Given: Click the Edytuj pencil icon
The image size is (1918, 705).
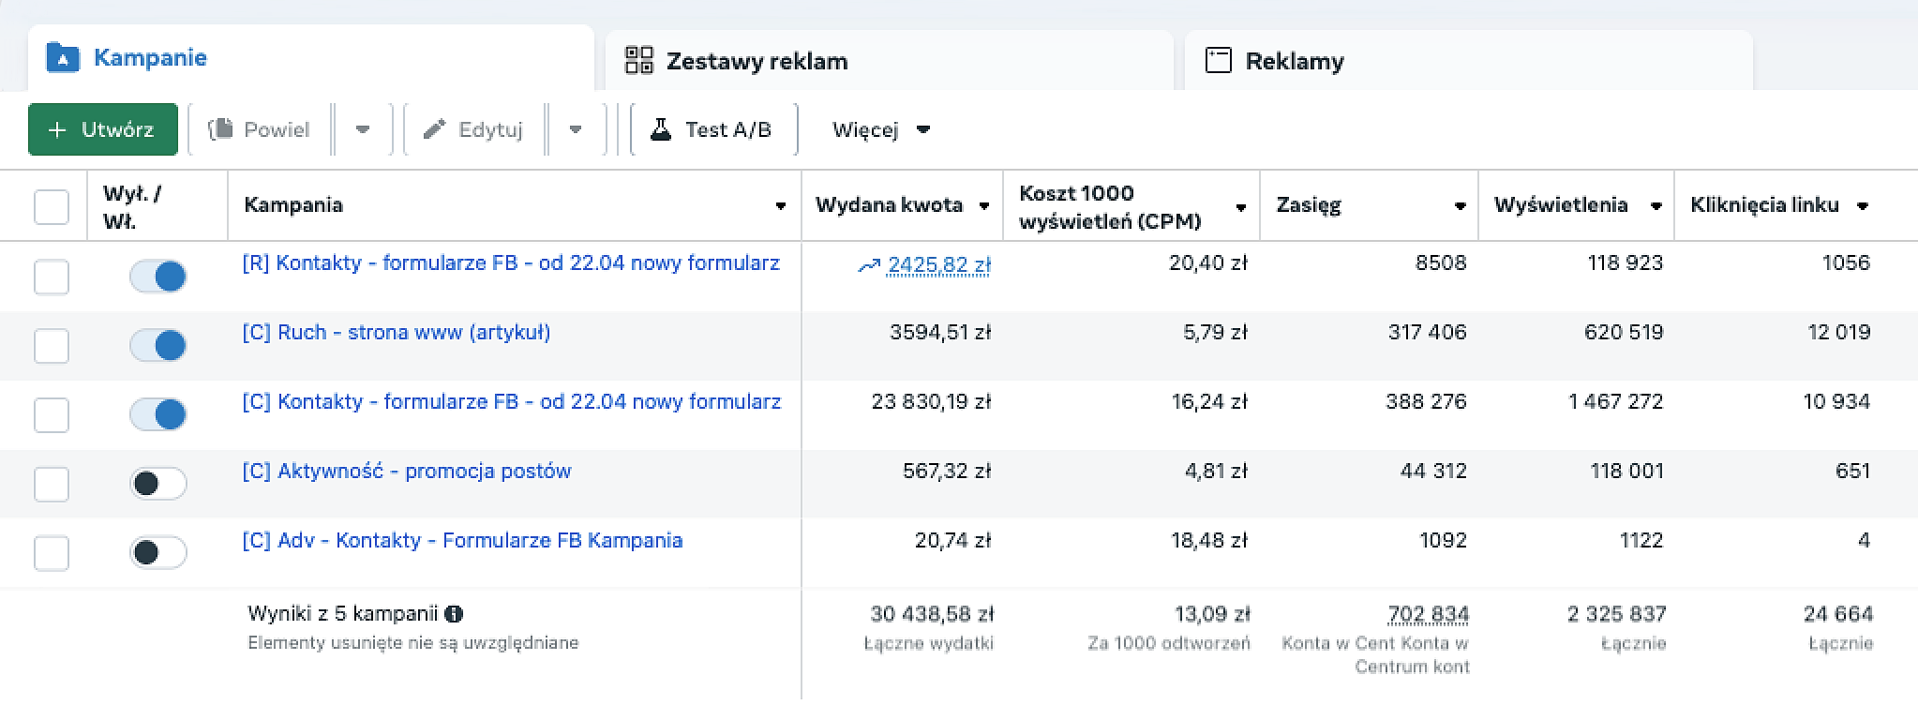Looking at the screenshot, I should (434, 129).
